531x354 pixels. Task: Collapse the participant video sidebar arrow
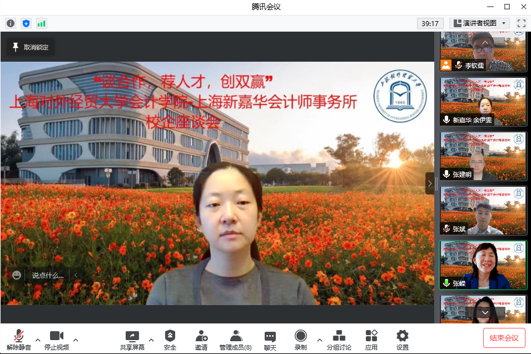pyautogui.click(x=430, y=183)
